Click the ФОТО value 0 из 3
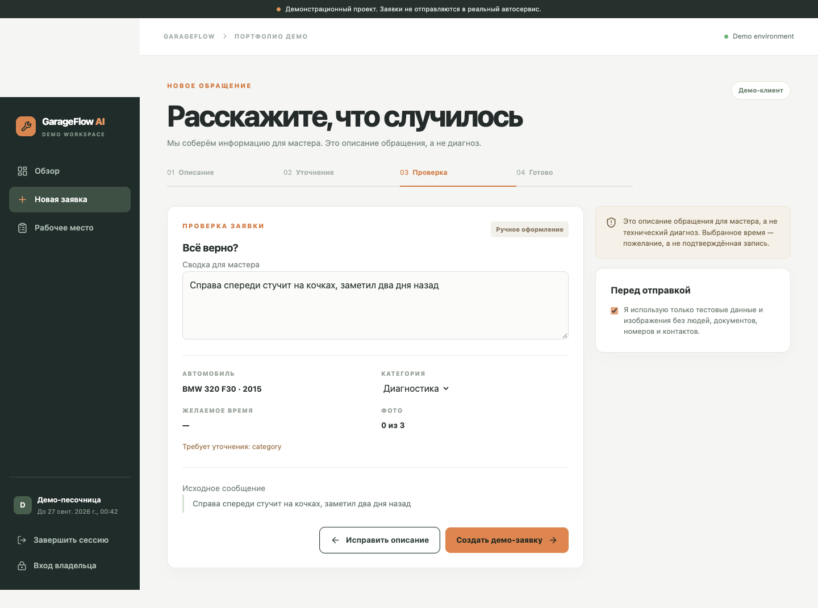This screenshot has height=608, width=818. 393,425
